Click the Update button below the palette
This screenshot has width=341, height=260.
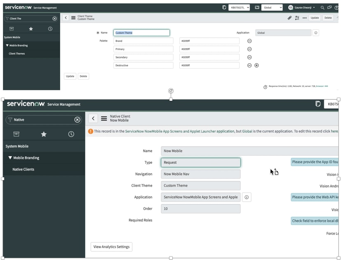coord(70,76)
